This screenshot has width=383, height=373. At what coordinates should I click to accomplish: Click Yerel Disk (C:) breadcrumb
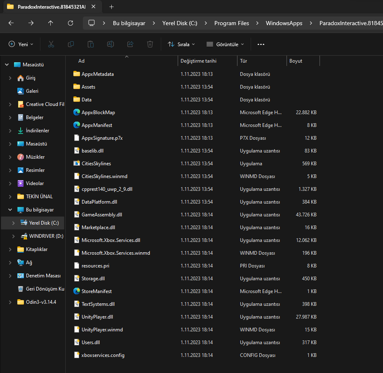coord(180,23)
